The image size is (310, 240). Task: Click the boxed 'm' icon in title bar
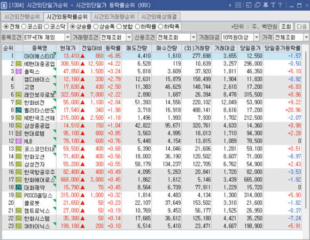(x=238, y=5)
